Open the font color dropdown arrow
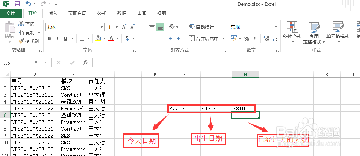Screen dimensions: 360x156 coord(118,38)
